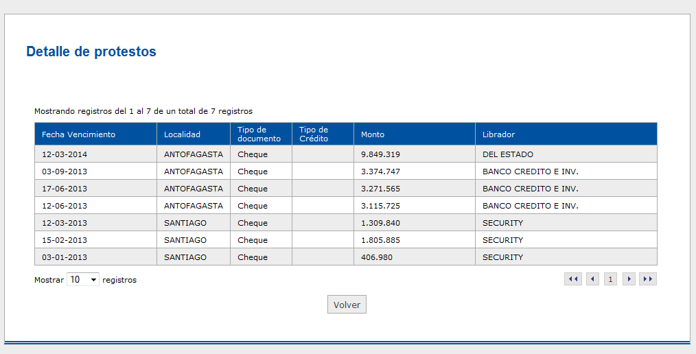Go to first page of records
Image resolution: width=696 pixels, height=354 pixels.
pyautogui.click(x=573, y=279)
